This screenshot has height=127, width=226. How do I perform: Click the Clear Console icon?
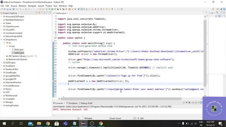point(193,103)
